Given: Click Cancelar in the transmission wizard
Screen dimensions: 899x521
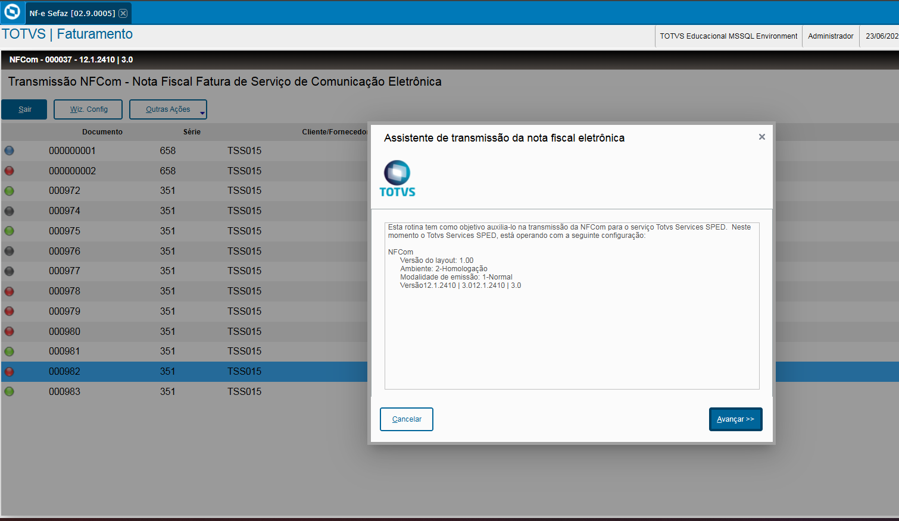Looking at the screenshot, I should click(407, 419).
